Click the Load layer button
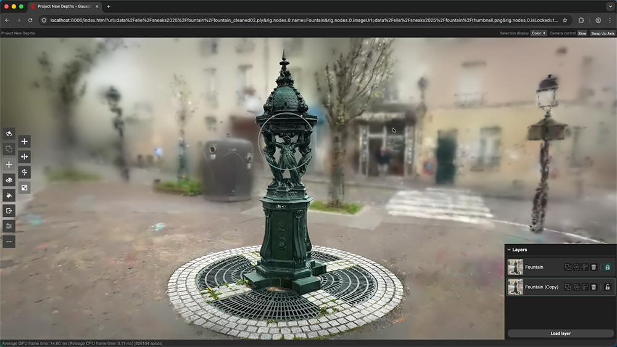617x347 pixels. coord(560,333)
